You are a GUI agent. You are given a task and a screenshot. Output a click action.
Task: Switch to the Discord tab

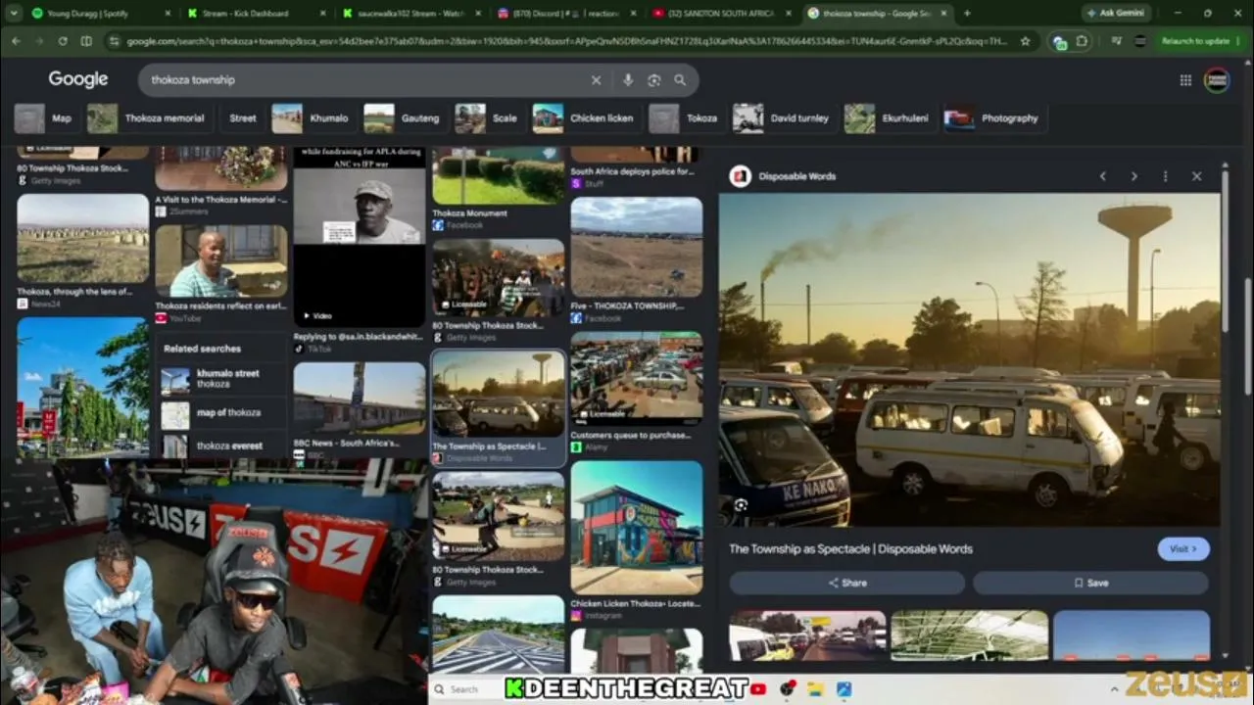click(x=568, y=14)
